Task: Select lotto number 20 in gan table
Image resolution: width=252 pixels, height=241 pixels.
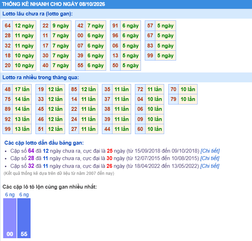Action: point(7,65)
